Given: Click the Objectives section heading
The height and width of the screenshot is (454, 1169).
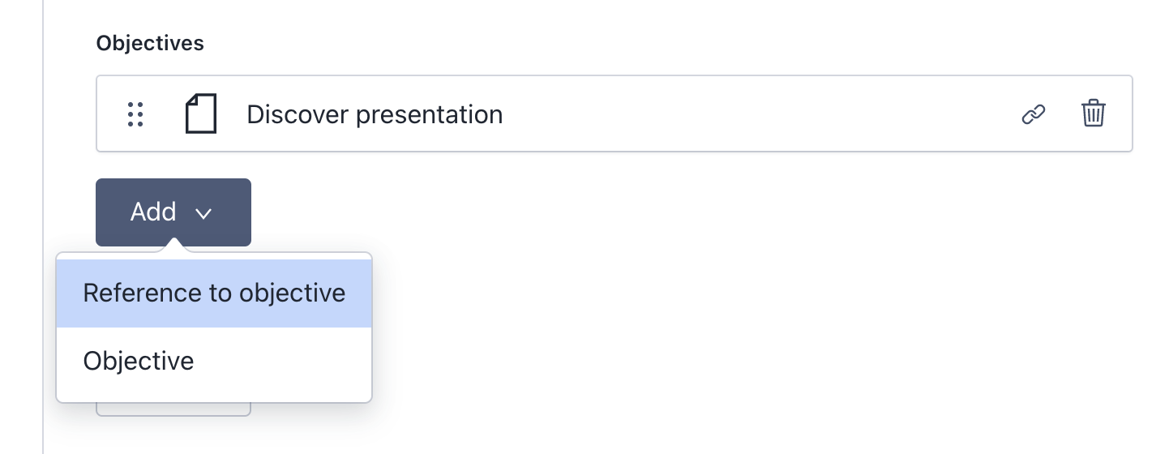Looking at the screenshot, I should (150, 43).
